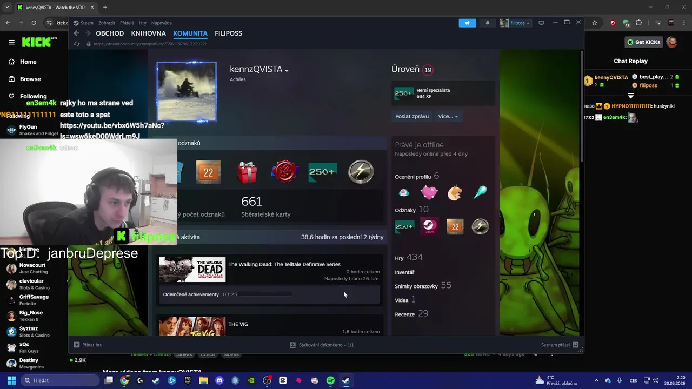This screenshot has width=692, height=389.
Task: Click the 22 years of service showcase badge
Action: tap(208, 172)
